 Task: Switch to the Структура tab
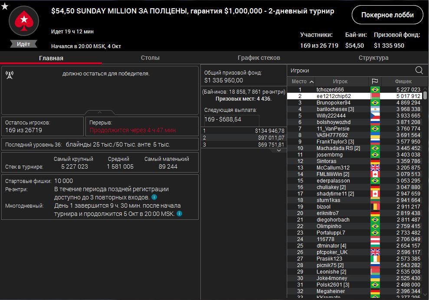tap(373, 58)
